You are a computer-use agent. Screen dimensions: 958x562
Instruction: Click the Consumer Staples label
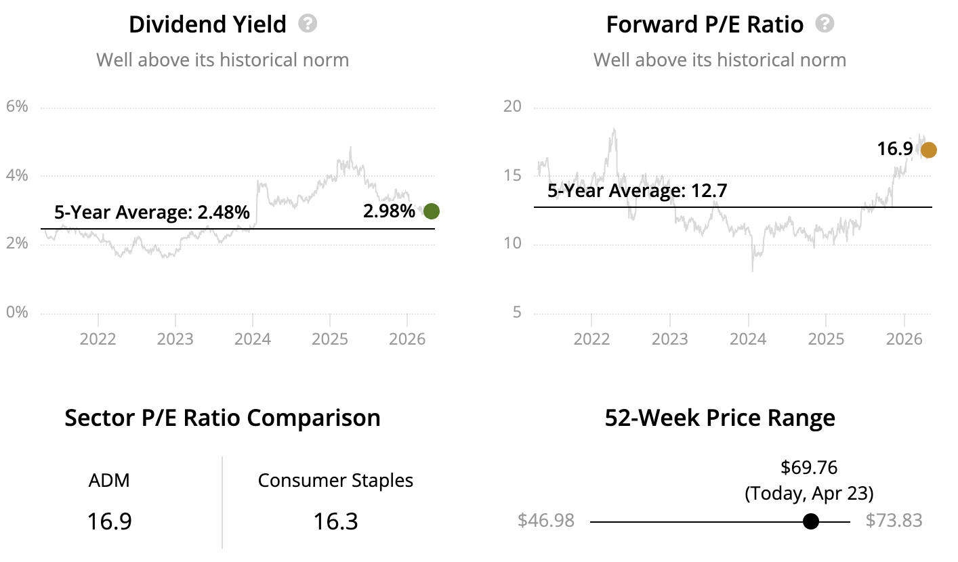[335, 481]
